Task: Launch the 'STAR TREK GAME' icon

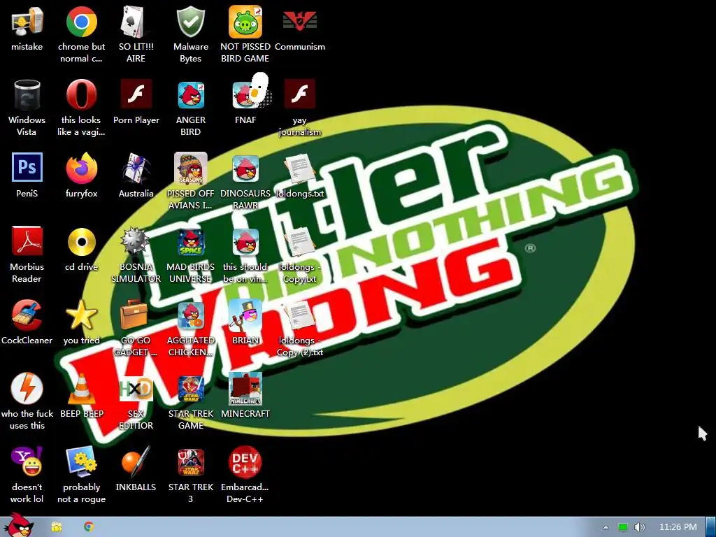Action: tap(191, 389)
